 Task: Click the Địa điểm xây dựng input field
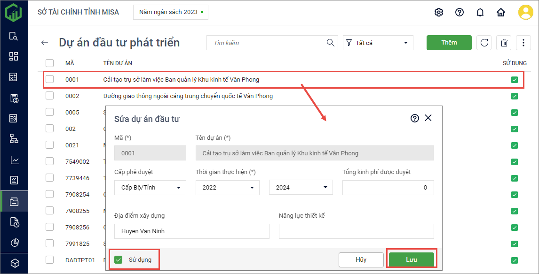point(191,231)
